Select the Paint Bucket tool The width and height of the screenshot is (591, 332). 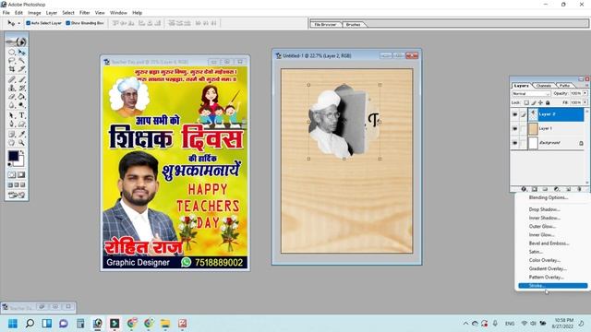point(22,96)
